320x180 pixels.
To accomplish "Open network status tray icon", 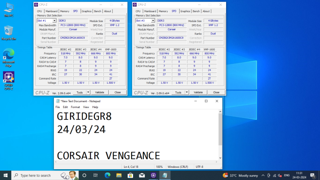I will coord(274,175).
